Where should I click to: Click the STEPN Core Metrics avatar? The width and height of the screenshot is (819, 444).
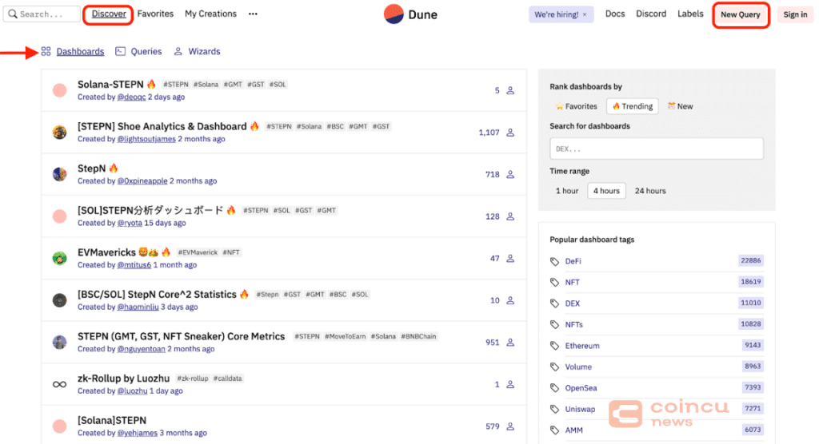coord(59,343)
